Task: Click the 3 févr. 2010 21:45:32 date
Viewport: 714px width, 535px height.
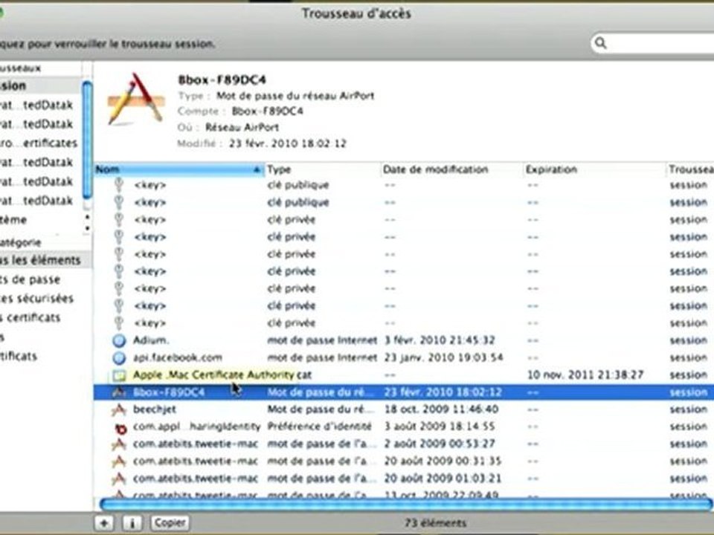Action: 440,340
